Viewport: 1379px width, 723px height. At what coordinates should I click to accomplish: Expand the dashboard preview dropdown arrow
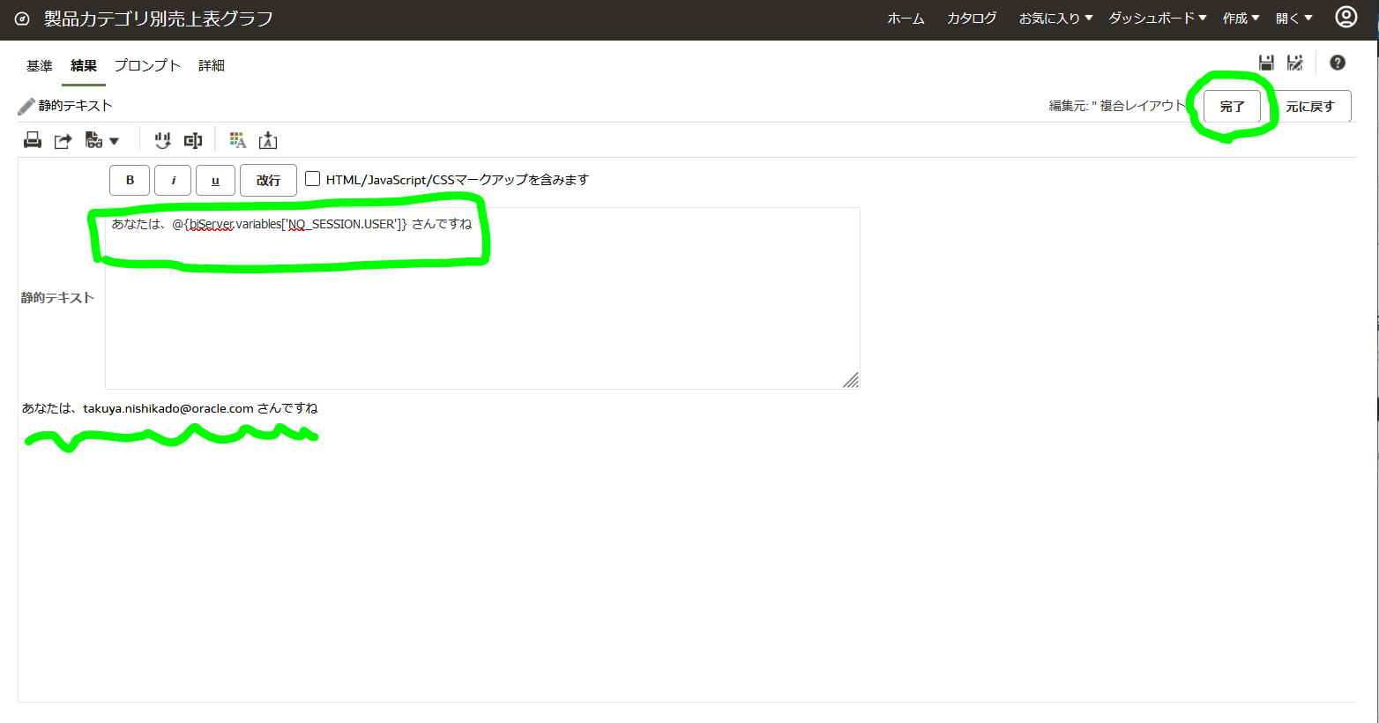(114, 141)
